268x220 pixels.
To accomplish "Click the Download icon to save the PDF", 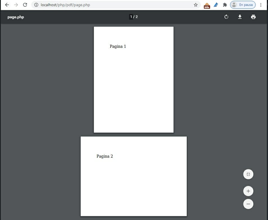I will [x=240, y=17].
